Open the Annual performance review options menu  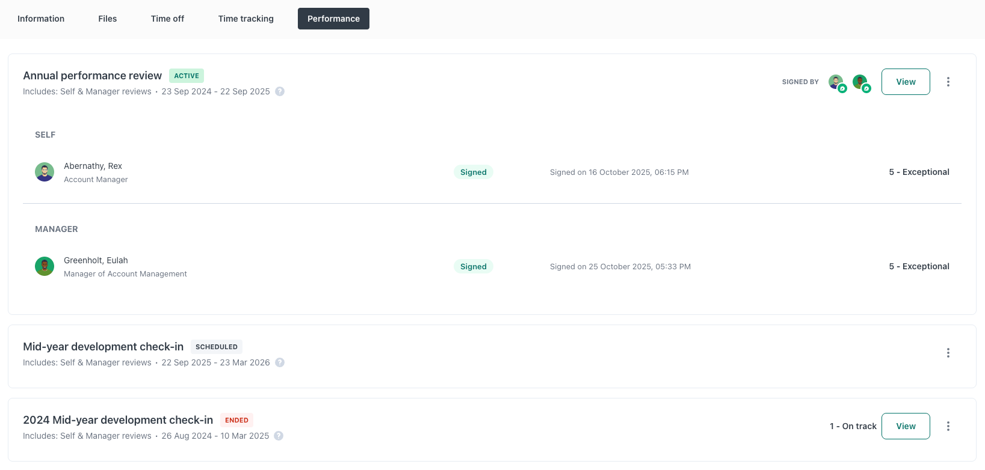point(948,82)
